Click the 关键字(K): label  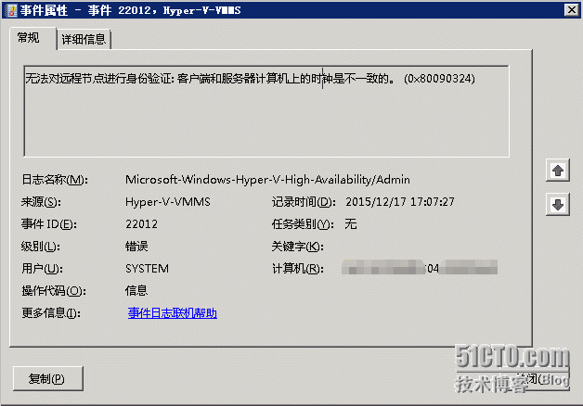tap(297, 246)
